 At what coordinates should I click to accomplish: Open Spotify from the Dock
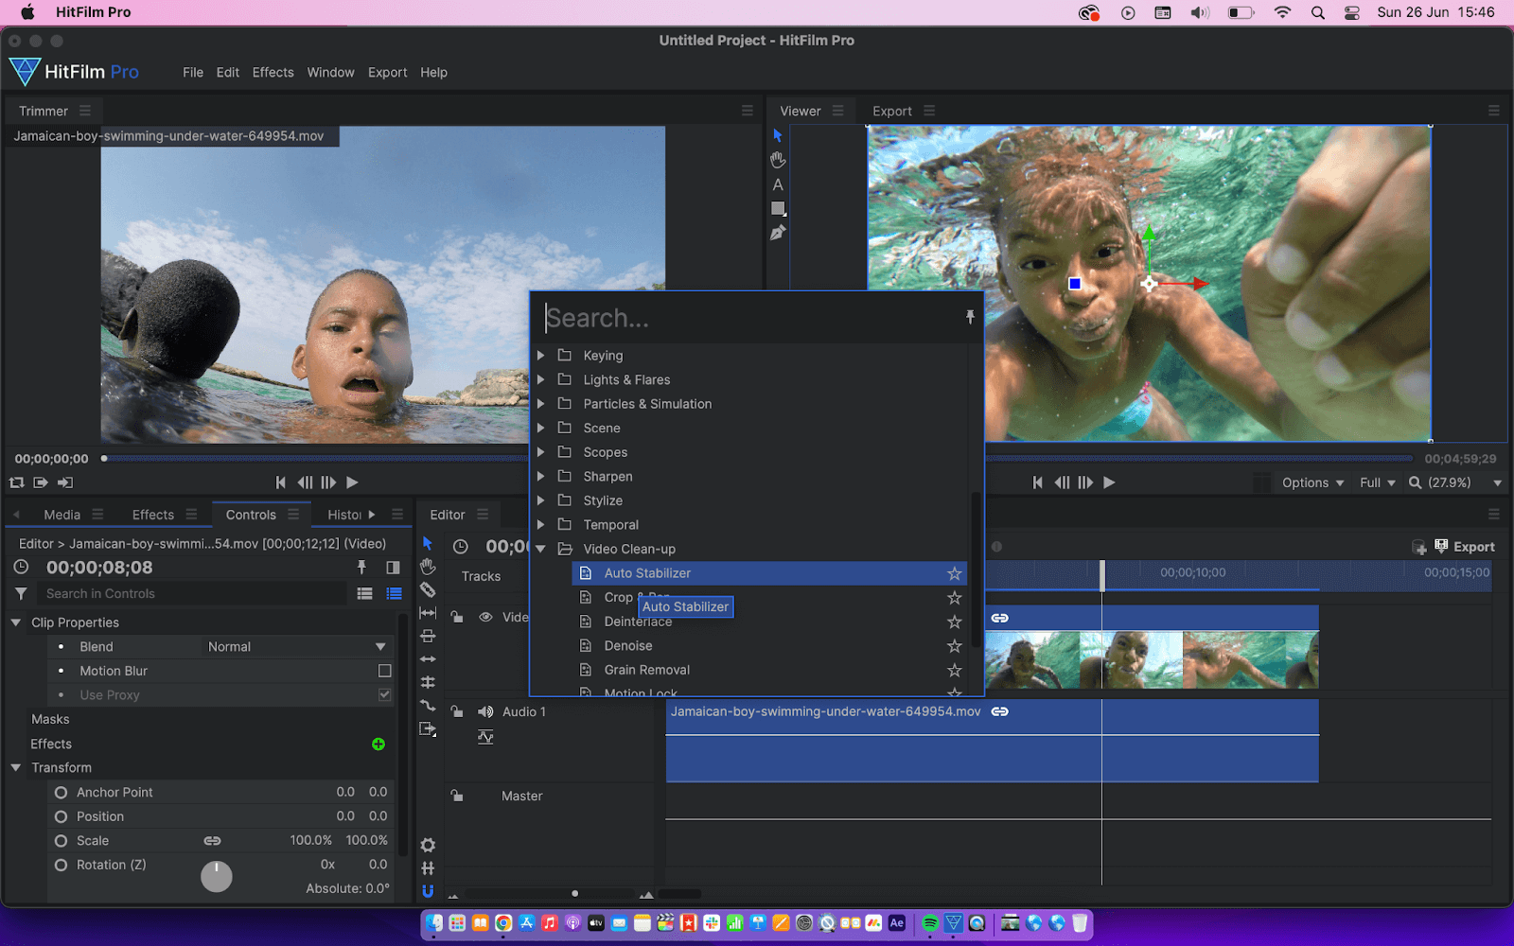930,923
